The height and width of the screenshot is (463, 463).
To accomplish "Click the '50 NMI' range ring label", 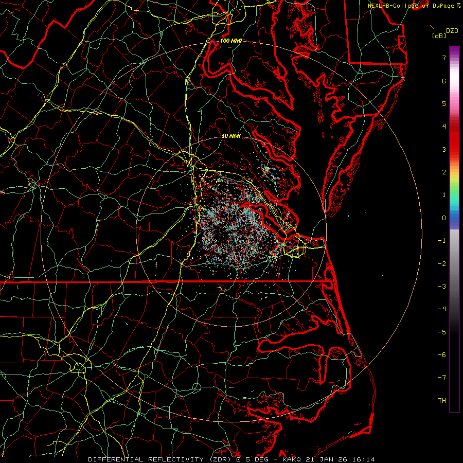I will (231, 136).
